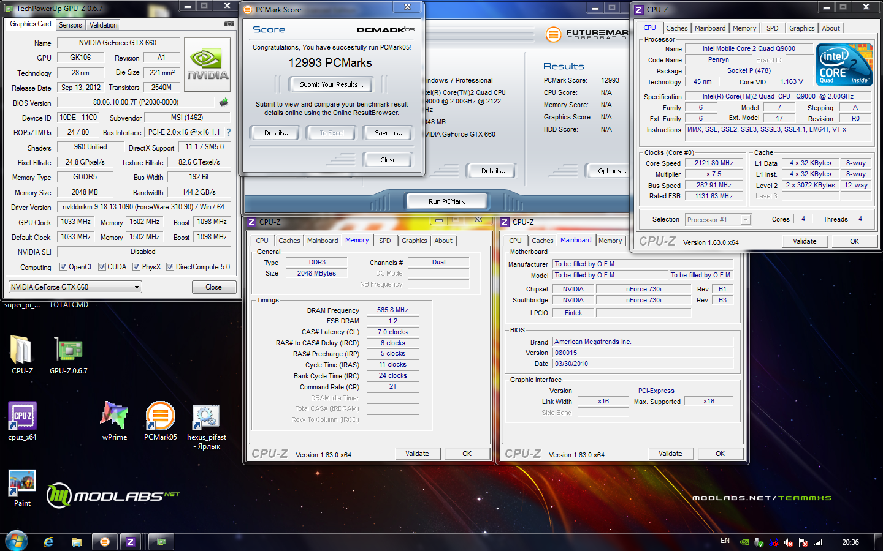Screen dimensions: 883x551
Task: Click the Windows Start orb
Action: click(17, 541)
